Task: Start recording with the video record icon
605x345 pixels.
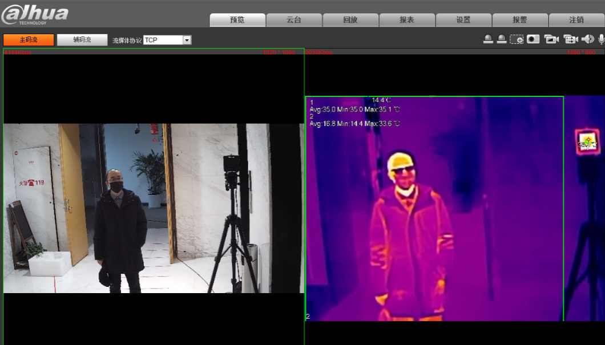Action: pyautogui.click(x=570, y=39)
